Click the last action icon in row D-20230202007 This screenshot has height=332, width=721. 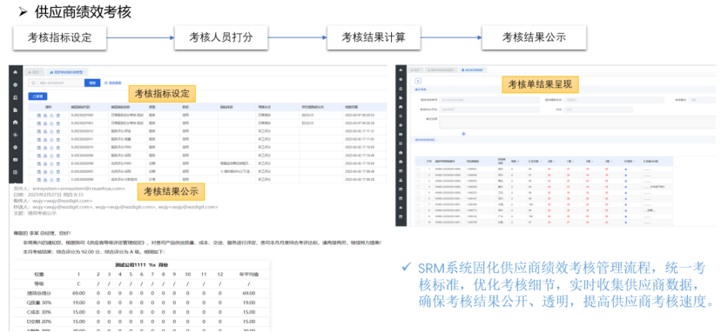pos(58,171)
